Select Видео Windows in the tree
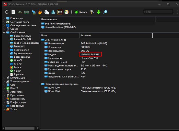179x131 pixels. 22,36
